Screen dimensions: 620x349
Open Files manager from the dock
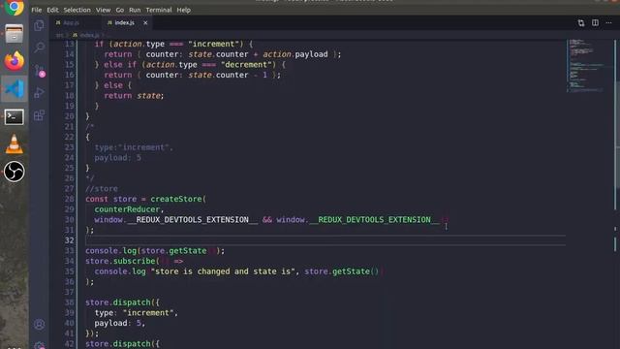[15, 34]
